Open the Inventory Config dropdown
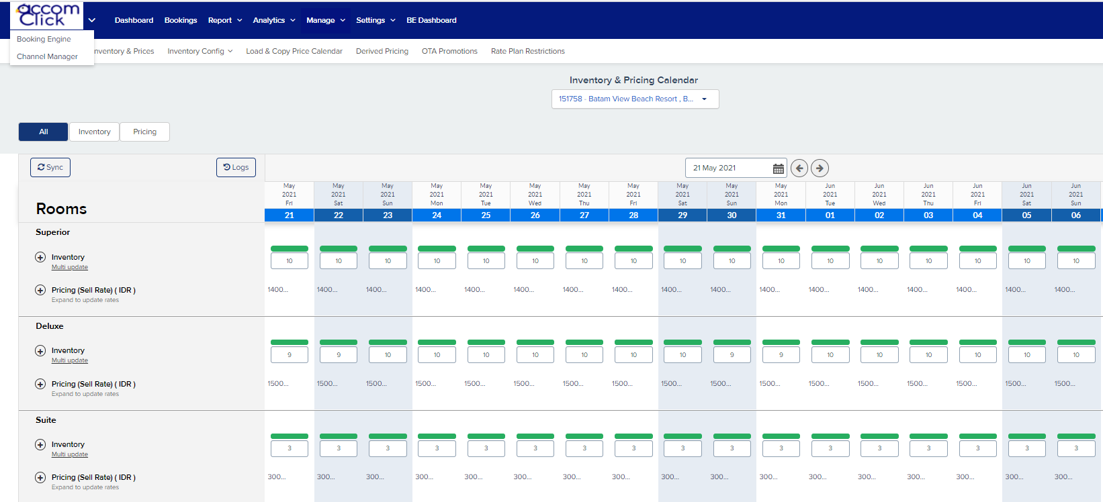1103x502 pixels. (200, 51)
